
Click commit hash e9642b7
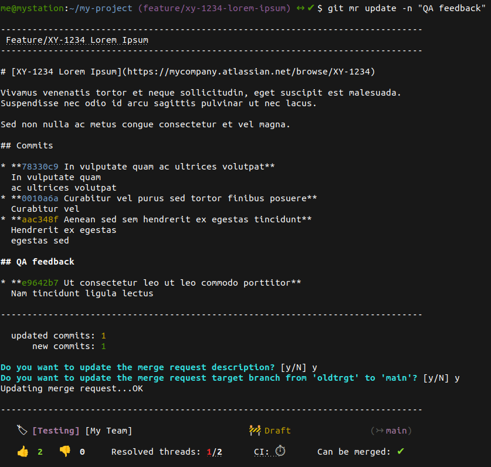point(40,283)
